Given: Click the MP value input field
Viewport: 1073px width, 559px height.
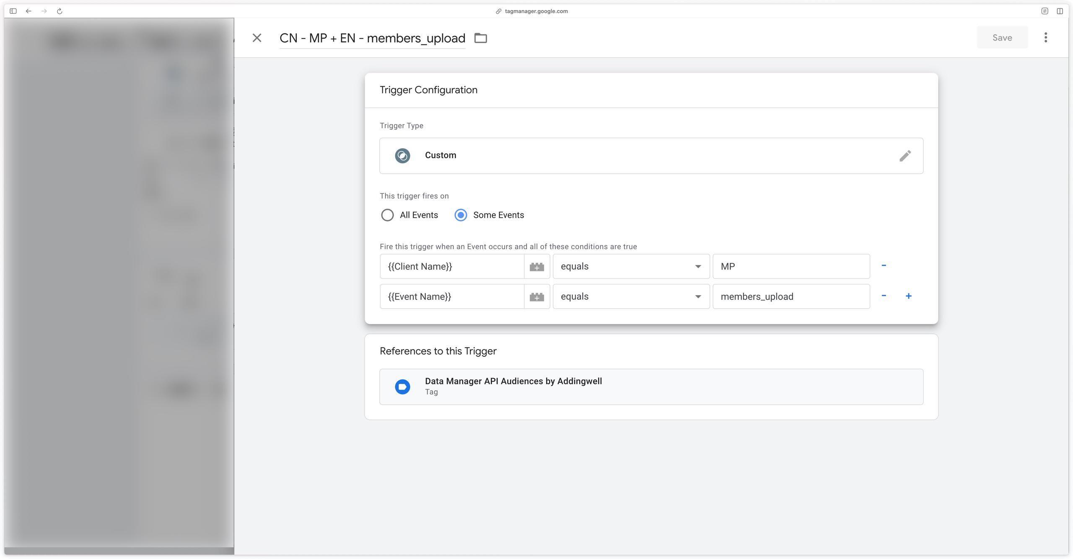Looking at the screenshot, I should coord(791,266).
